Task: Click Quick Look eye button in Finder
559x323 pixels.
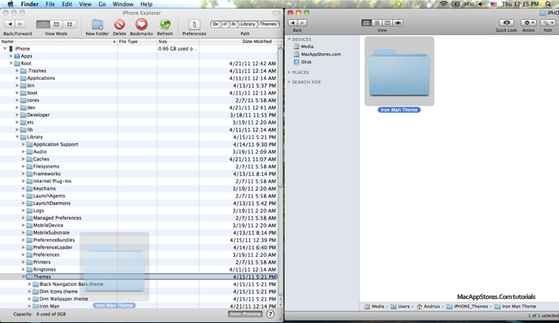Action: coord(507,23)
